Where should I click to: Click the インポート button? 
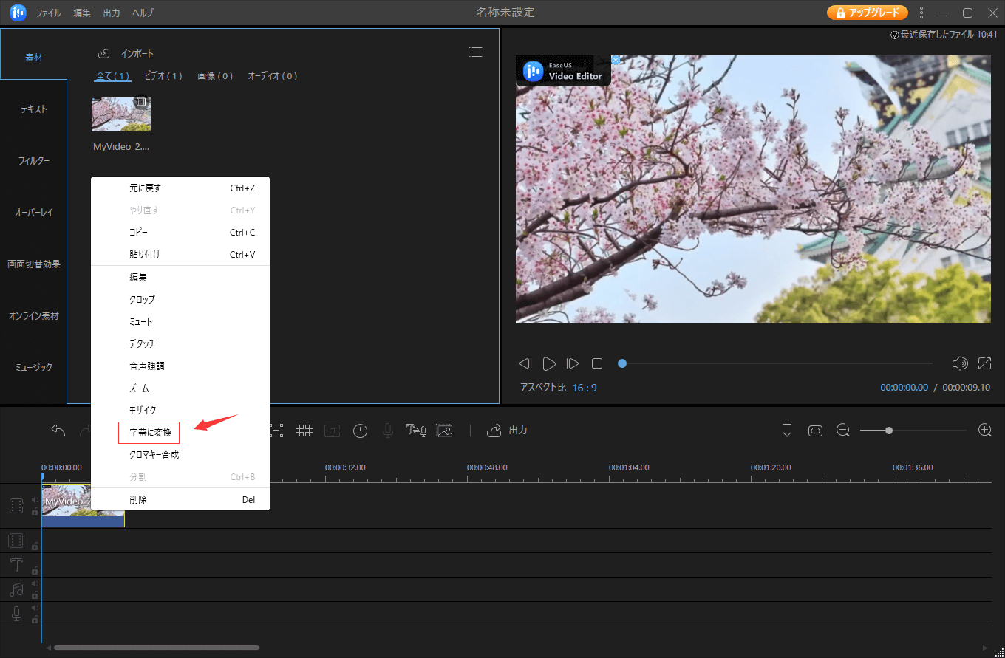coord(126,54)
